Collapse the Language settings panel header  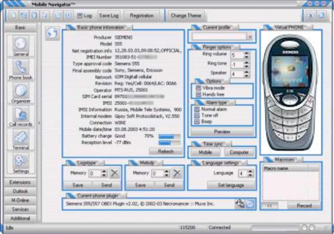(x=220, y=163)
